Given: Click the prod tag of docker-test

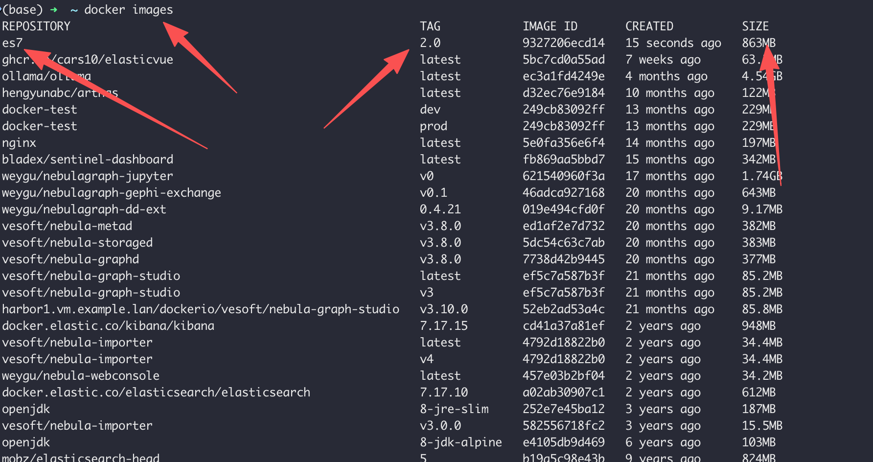Looking at the screenshot, I should pyautogui.click(x=434, y=126).
